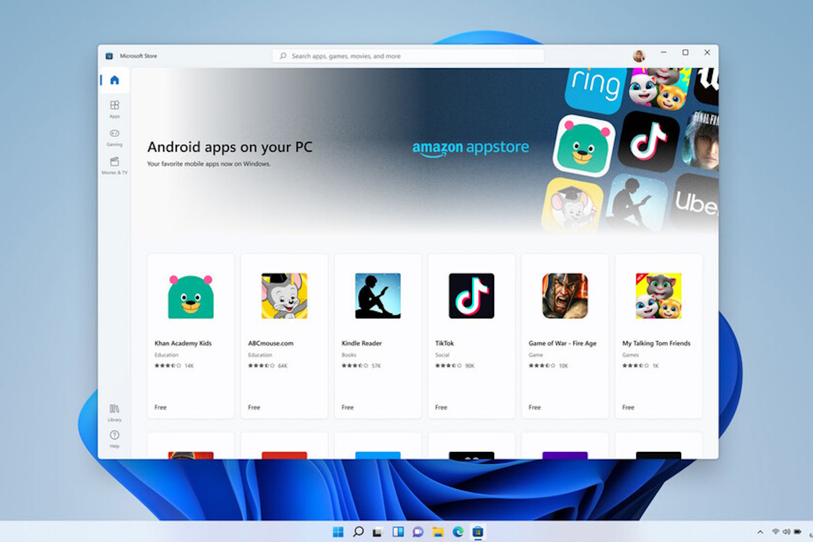
Task: Open Task View on the taskbar
Action: point(377,532)
